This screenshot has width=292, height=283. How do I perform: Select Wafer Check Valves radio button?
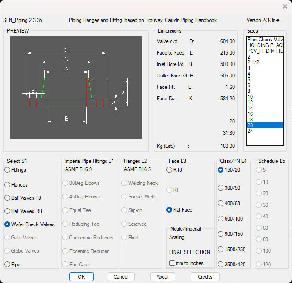click(29, 224)
